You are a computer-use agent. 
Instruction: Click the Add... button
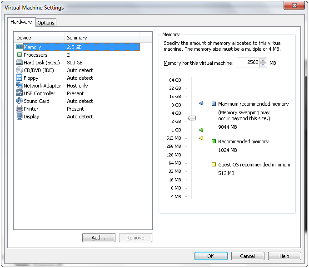pos(99,238)
